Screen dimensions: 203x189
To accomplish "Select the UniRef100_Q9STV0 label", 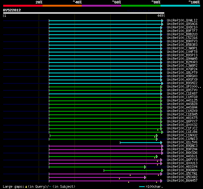I will click(x=182, y=90).
